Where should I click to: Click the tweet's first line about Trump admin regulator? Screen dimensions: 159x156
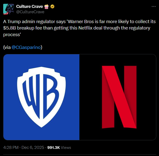[x=53, y=22]
